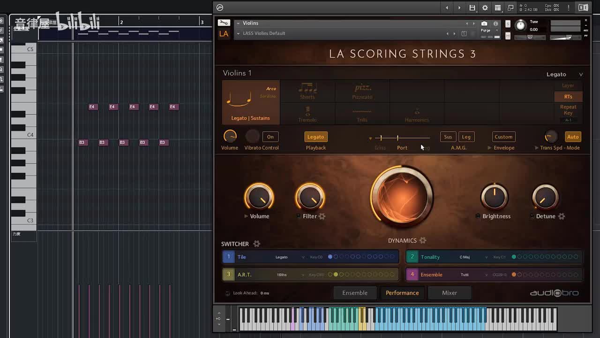
Task: Select switcher slot 4 Ensemble
Action: pos(412,275)
